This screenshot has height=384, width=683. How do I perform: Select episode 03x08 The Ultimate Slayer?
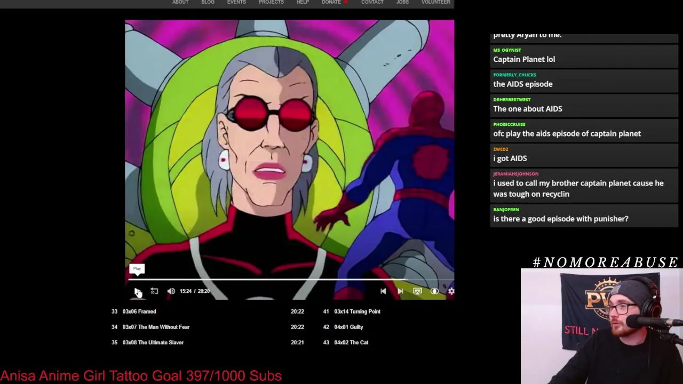153,342
